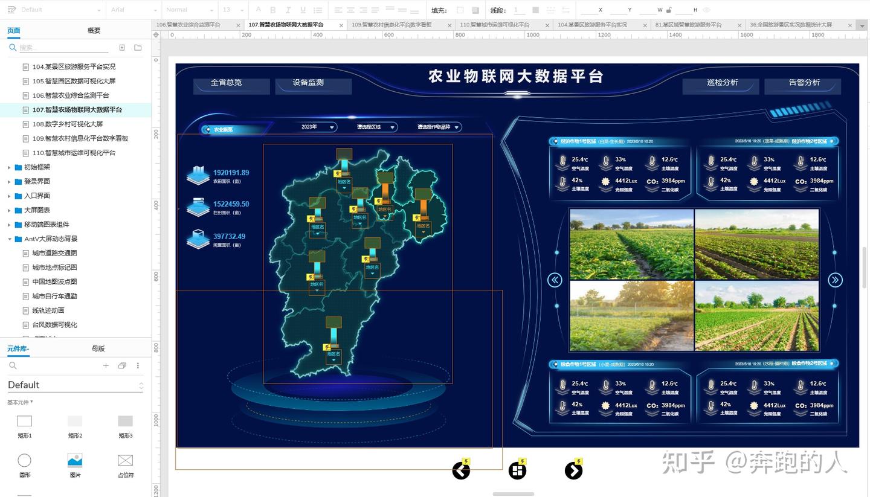Click the black grid icon below the canvas
This screenshot has height=497, width=870.
click(517, 470)
